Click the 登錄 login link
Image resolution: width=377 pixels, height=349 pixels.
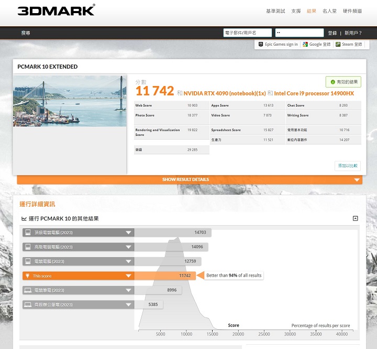coord(332,33)
